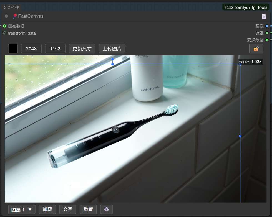Open the 图层 1 layer dropdown
272x217 pixels.
pos(21,209)
